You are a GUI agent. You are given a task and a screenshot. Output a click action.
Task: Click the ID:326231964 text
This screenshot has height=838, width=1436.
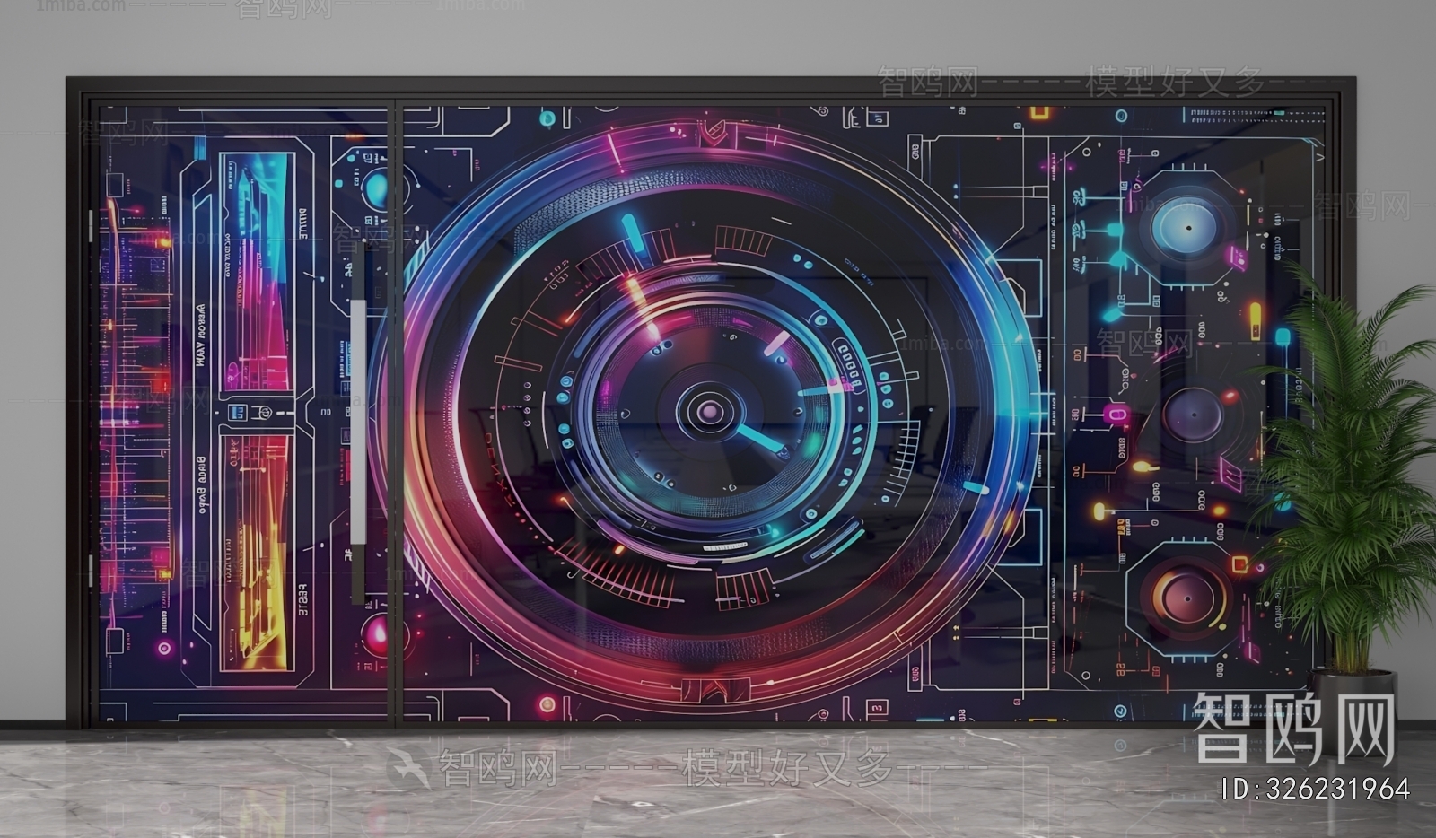1315,789
